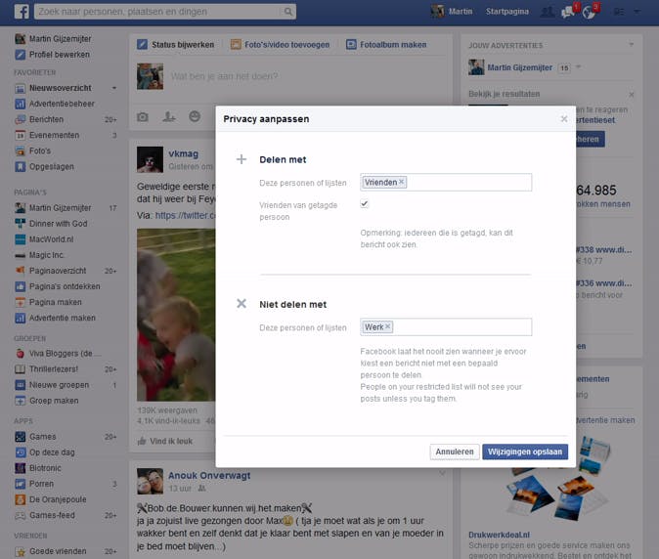Click the Advertentiebeheer icon in sidebar
Image resolution: width=659 pixels, height=559 pixels.
tap(20, 104)
